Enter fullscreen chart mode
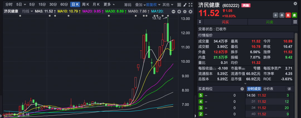Viewport: 301px width, 118px height. pyautogui.click(x=190, y=4)
